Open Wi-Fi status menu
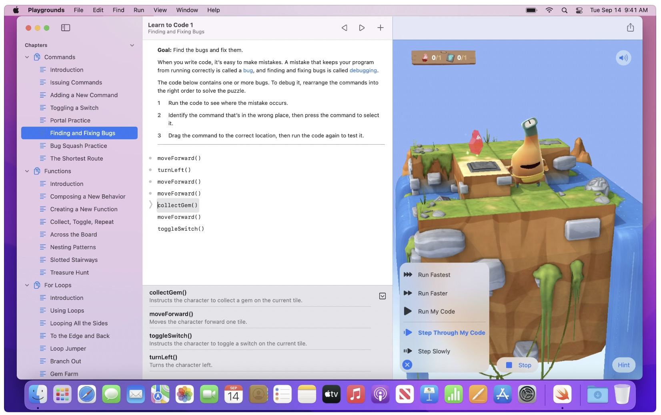This screenshot has width=661, height=415. (549, 10)
